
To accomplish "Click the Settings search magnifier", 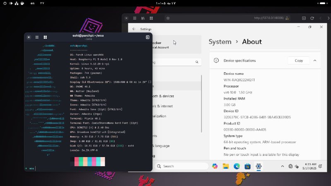I will (x=197, y=62).
